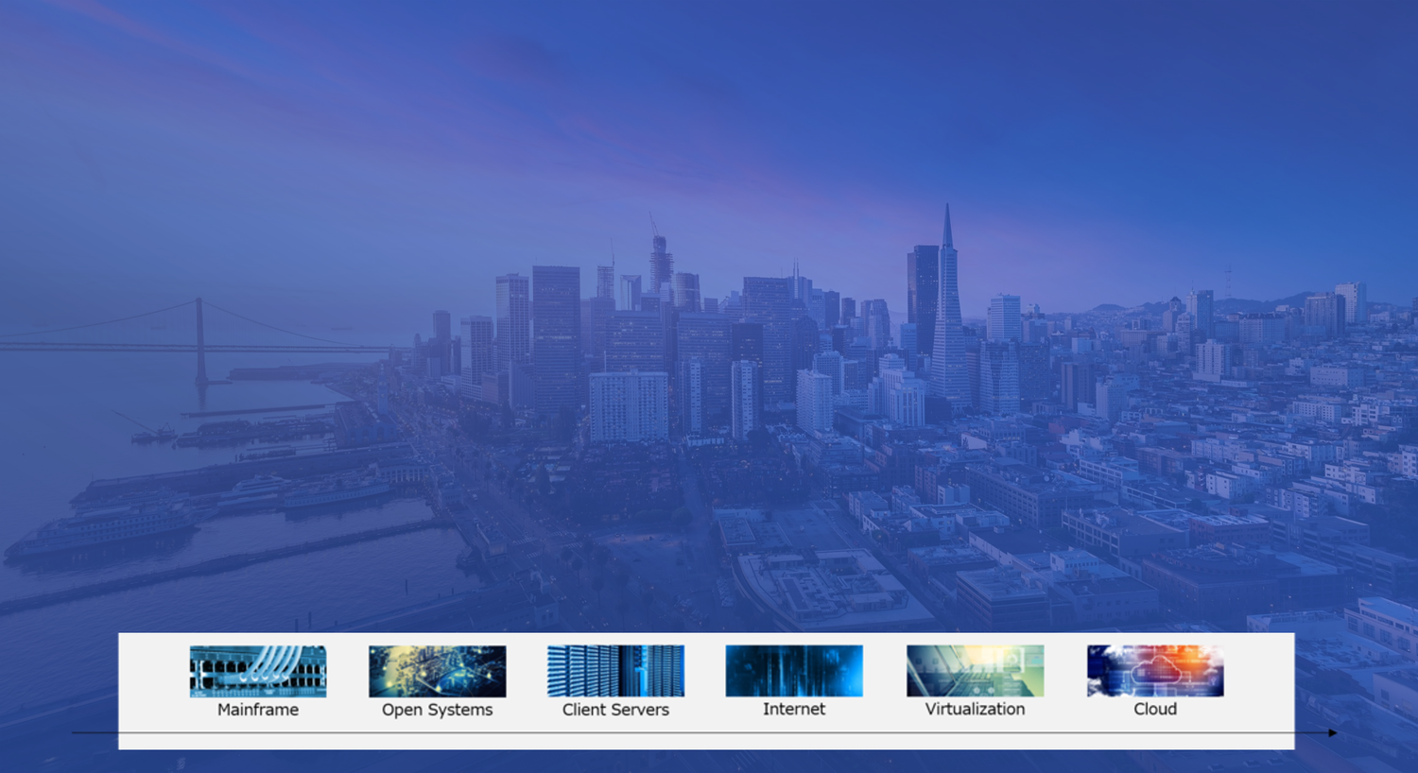Viewport: 1418px width, 773px height.
Task: Click the arrowhead at the timeline's right end
Action: coord(1331,731)
